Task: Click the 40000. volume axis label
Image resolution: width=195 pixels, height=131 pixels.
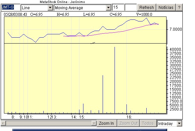Action: 176,49
